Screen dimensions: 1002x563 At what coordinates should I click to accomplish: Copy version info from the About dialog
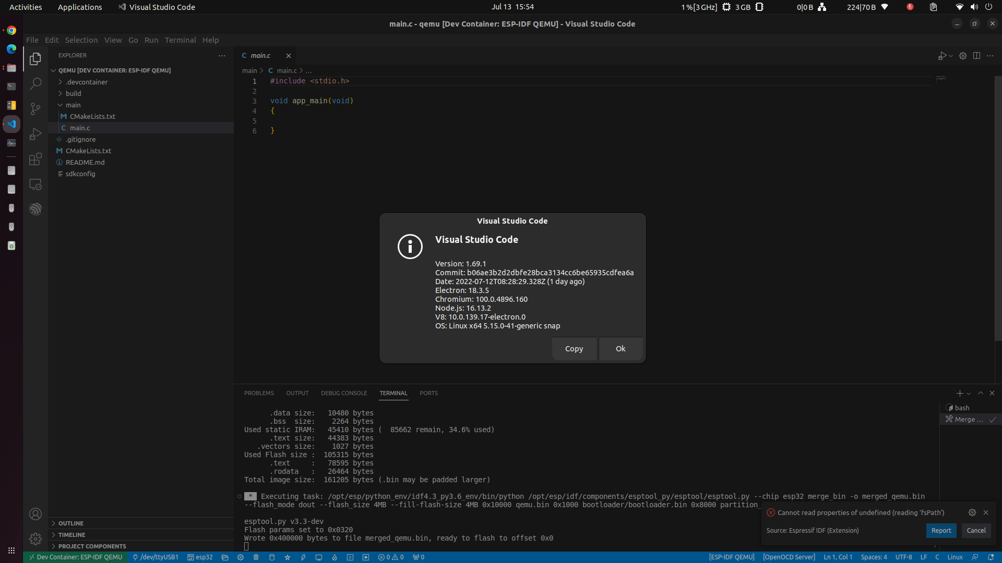pos(574,348)
